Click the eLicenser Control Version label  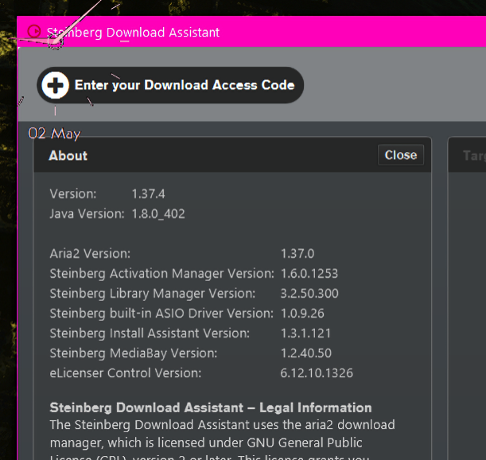126,372
